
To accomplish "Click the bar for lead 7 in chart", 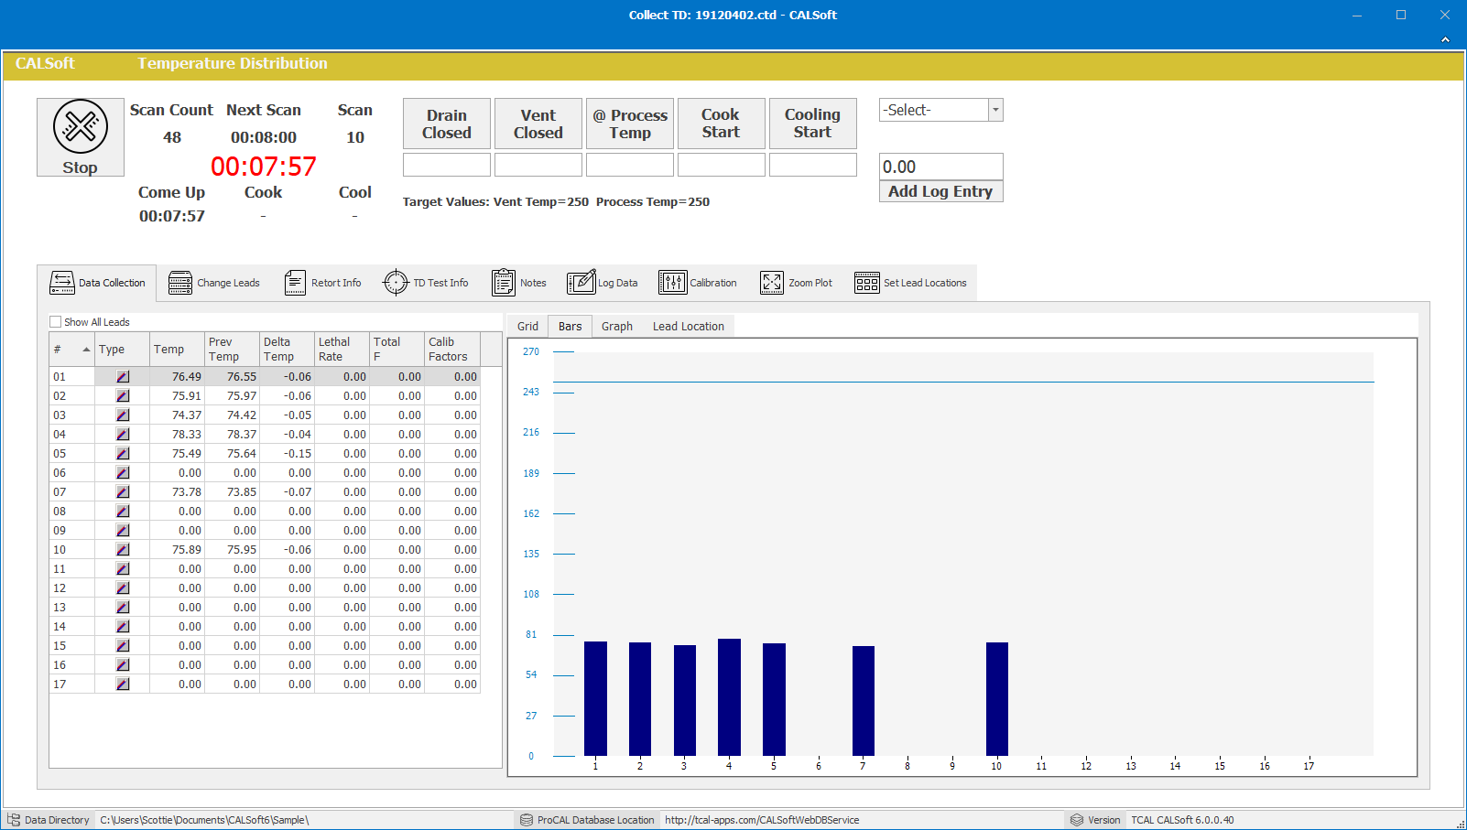I will coord(864,701).
